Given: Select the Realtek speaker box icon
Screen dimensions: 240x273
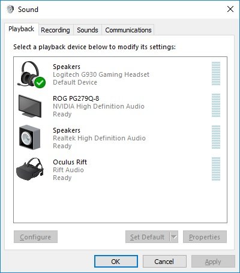Looking at the screenshot, I should coord(30,137).
